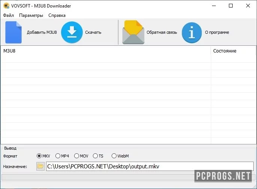Minimize the M3U8 Downloader window
Viewport: 257px width, 189px height.
(x=214, y=6)
